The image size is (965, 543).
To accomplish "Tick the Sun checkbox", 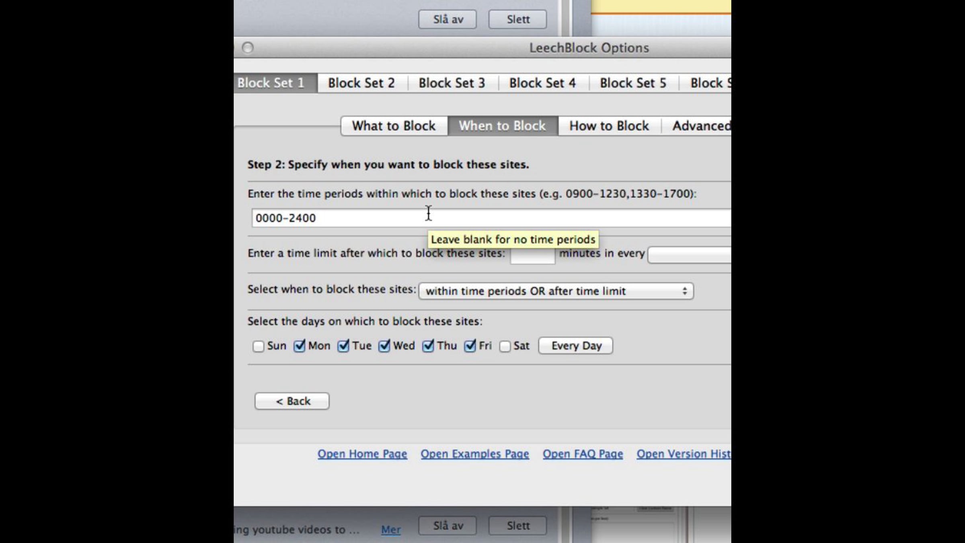I will pyautogui.click(x=258, y=346).
